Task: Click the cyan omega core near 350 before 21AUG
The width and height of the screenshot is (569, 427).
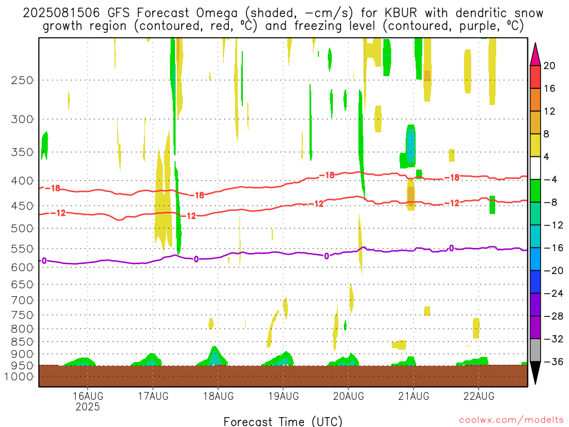Action: tap(411, 146)
